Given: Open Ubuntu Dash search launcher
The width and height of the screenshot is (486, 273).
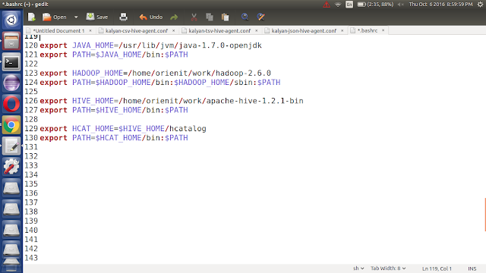Looking at the screenshot, I should 11,20.
